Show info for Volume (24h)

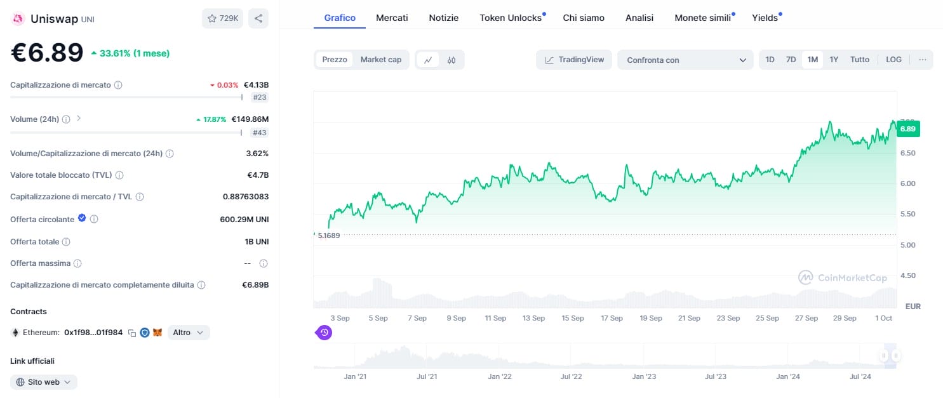[67, 119]
